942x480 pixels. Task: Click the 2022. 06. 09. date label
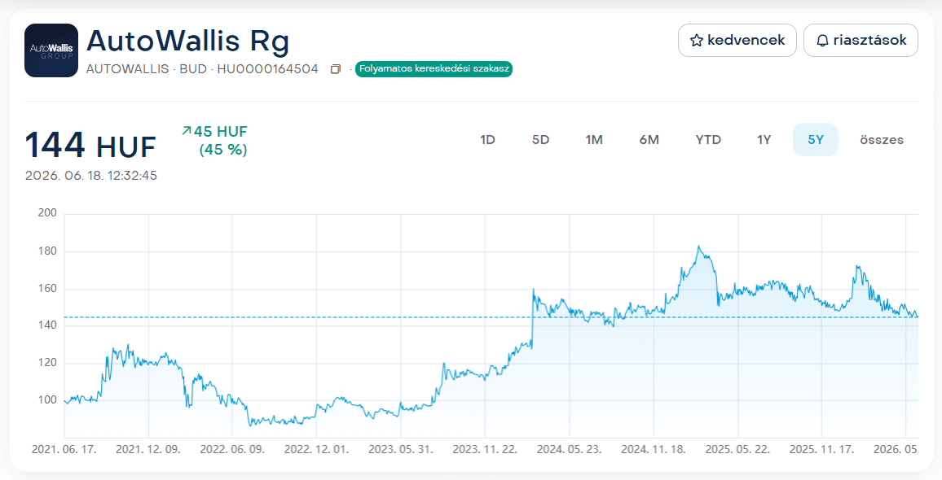coord(232,449)
